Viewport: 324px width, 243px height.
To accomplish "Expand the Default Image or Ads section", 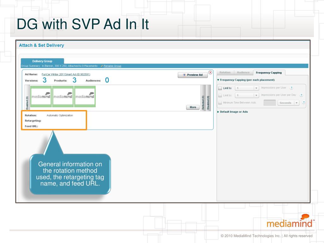I will pyautogui.click(x=233, y=112).
